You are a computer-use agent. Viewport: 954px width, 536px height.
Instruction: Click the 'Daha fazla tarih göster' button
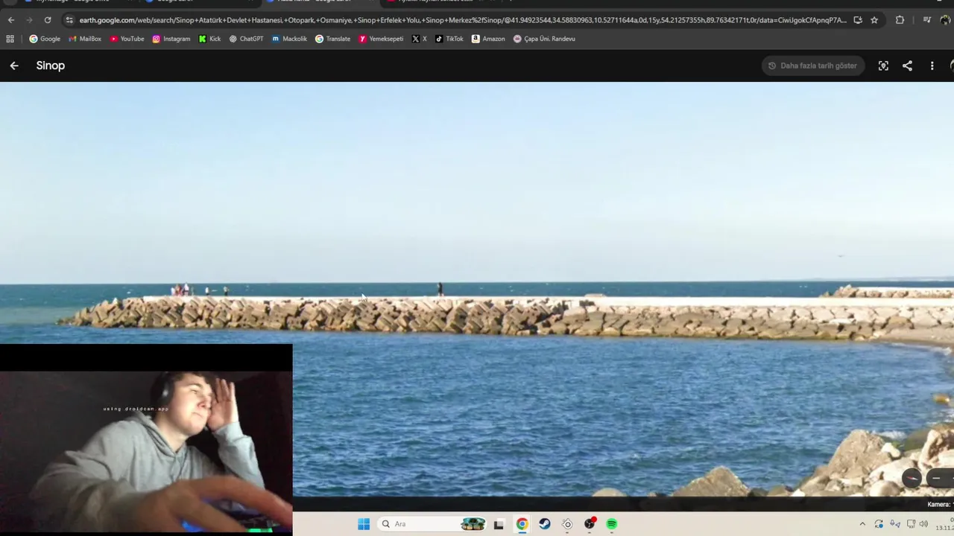pyautogui.click(x=813, y=66)
